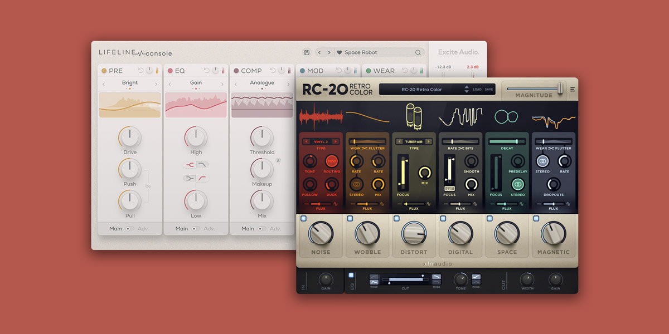This screenshot has height=334, width=669.
Task: Toggle the WEAR module power dot
Action: click(x=368, y=71)
